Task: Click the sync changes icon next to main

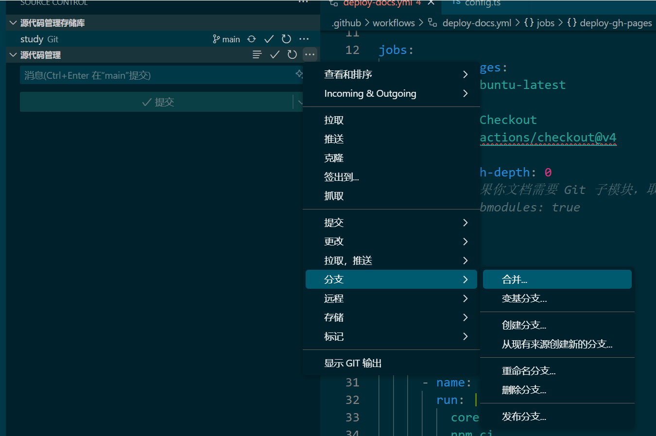Action: [252, 39]
